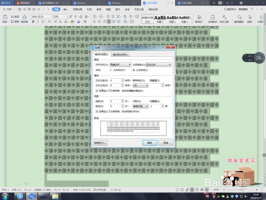266x200 pixels.
Task: Click the text highlight color button
Action: [x=72, y=22]
